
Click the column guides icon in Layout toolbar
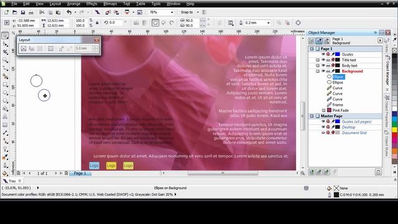point(50,49)
